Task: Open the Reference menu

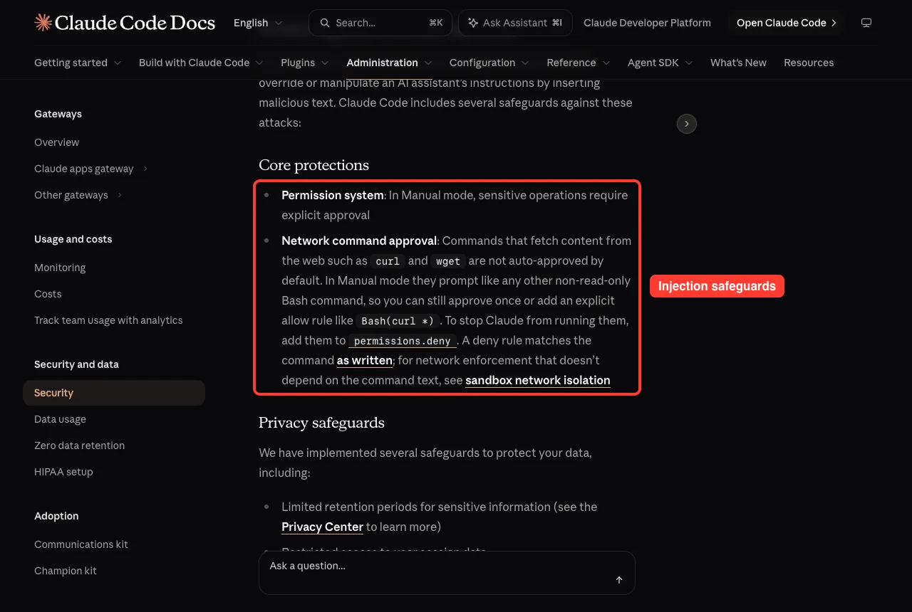Action: pos(579,63)
